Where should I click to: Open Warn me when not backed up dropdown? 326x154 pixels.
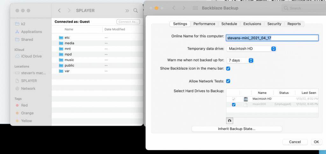click(x=240, y=60)
